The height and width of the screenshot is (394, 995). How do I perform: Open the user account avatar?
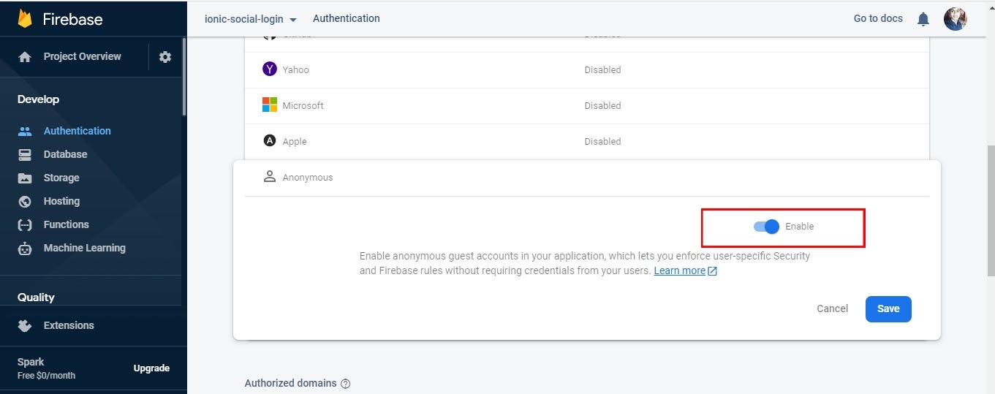tap(956, 19)
